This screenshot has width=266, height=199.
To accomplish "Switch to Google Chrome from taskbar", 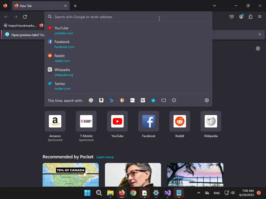I will pyautogui.click(x=133, y=193).
